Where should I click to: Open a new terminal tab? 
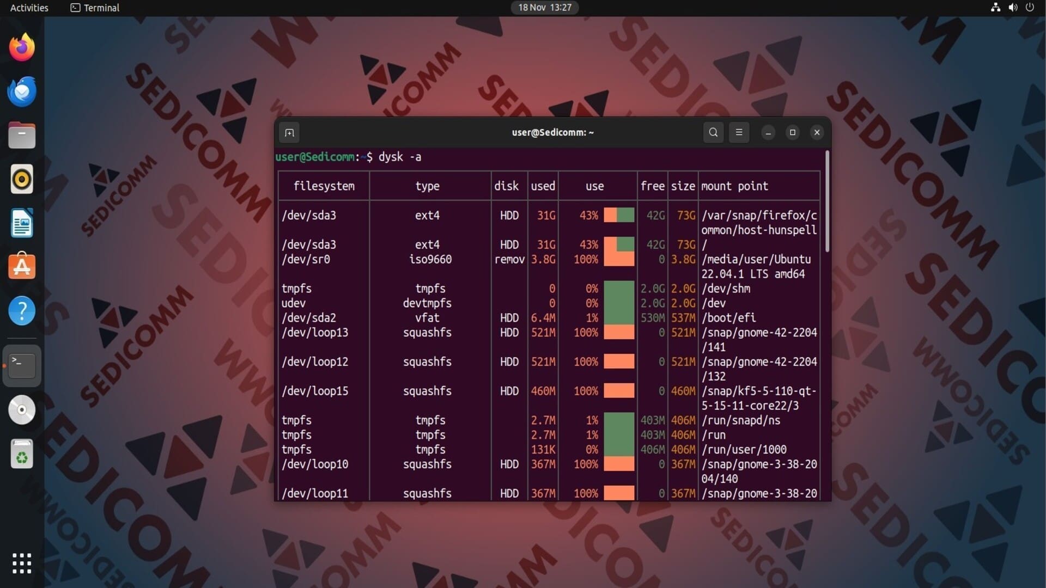tap(289, 132)
